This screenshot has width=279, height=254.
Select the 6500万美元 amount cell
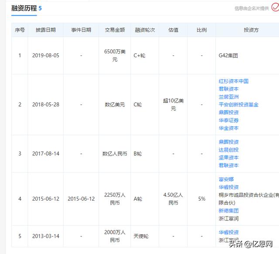tap(115, 56)
